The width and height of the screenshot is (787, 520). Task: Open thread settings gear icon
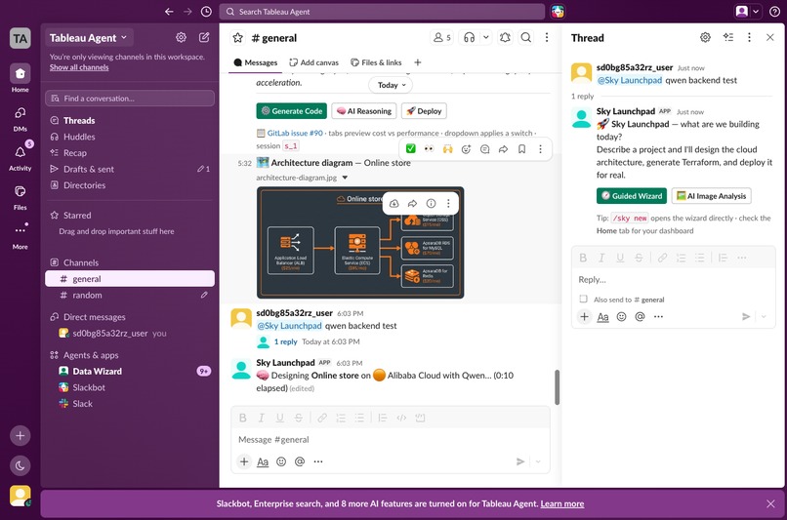coord(705,37)
